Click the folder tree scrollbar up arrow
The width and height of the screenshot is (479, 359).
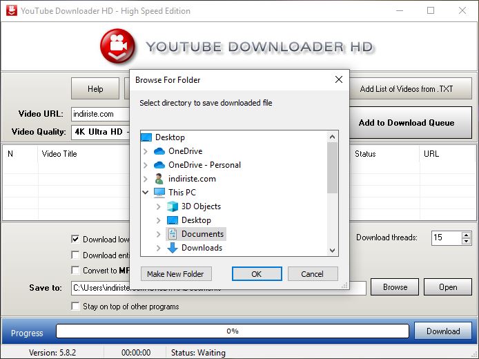(333, 137)
